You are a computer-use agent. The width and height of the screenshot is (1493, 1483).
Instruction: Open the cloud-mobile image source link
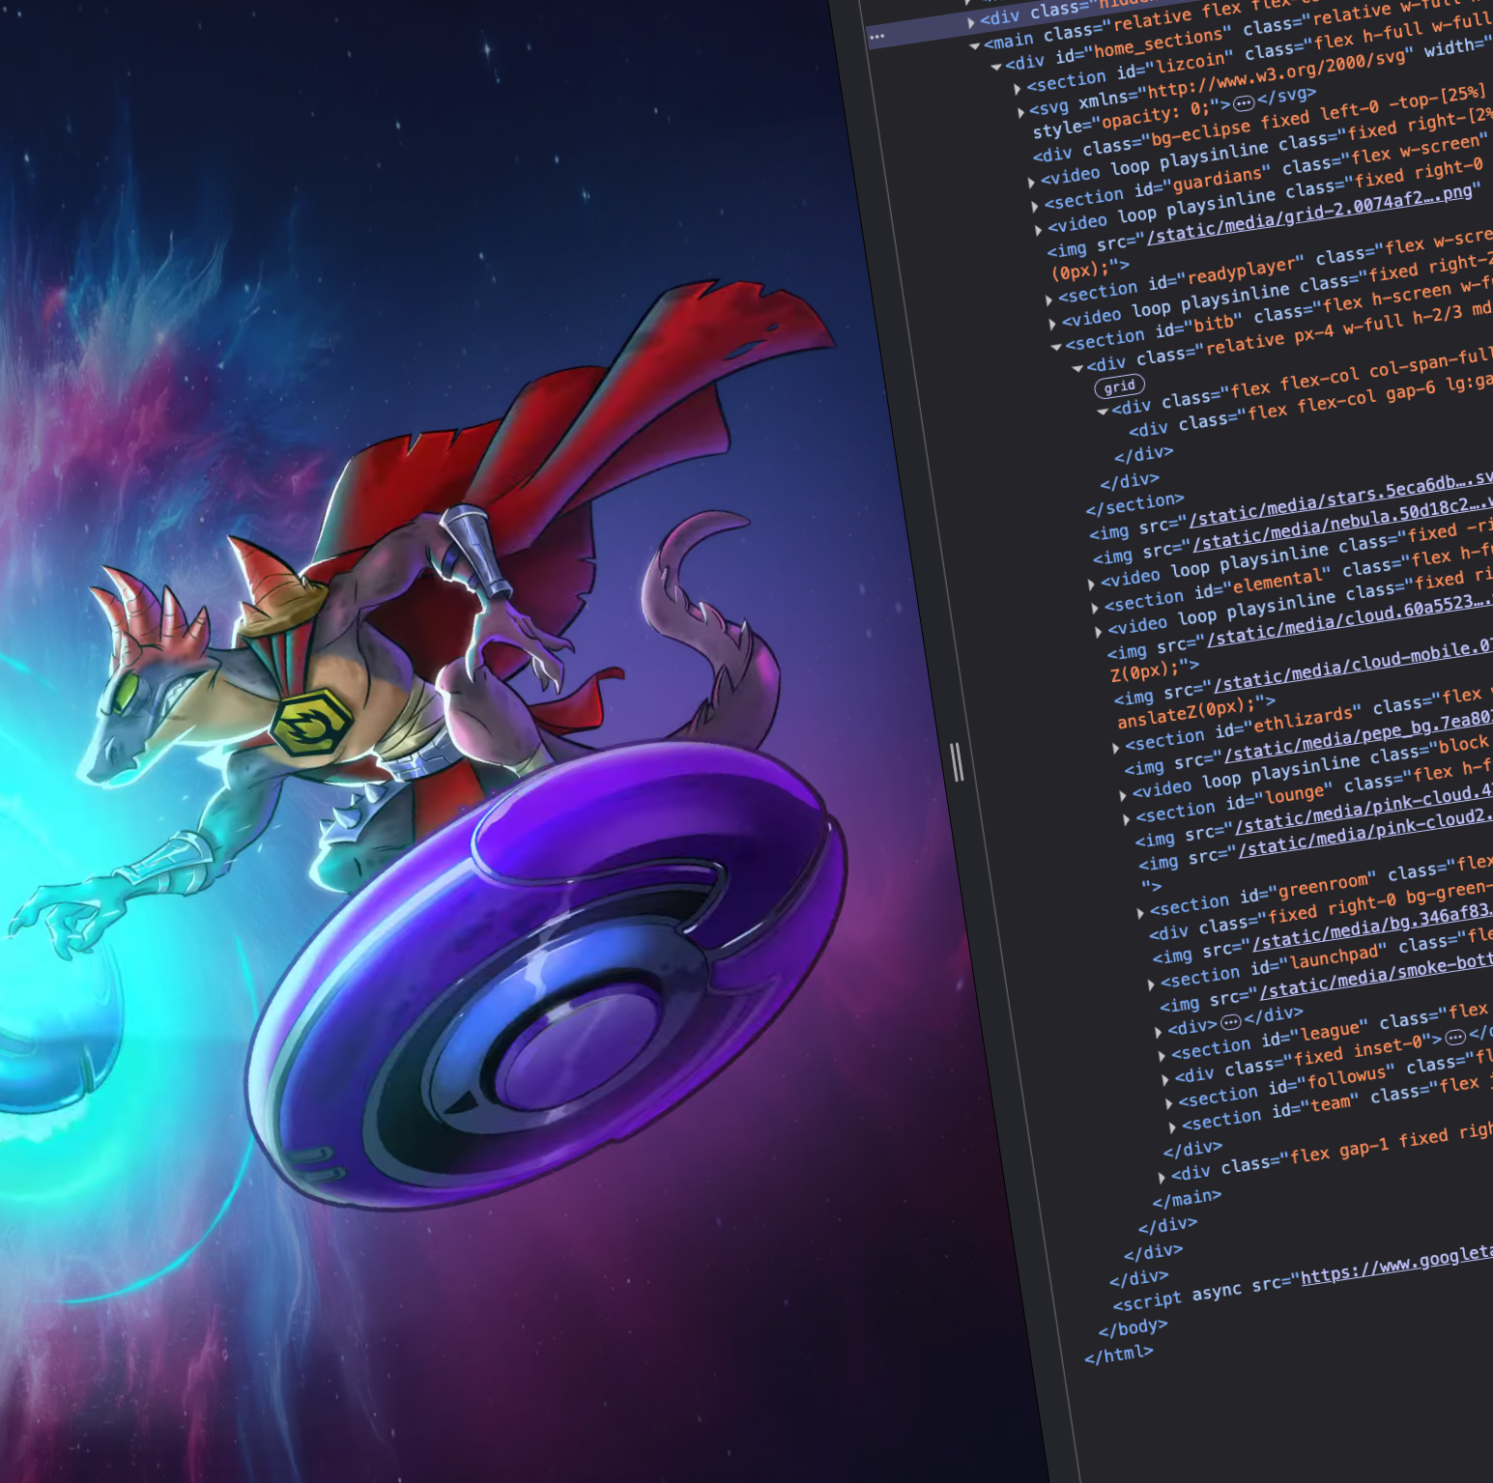click(1353, 665)
